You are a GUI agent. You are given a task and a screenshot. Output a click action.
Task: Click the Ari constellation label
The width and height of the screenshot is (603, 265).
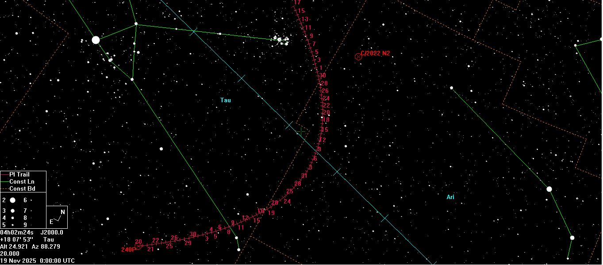(450, 197)
